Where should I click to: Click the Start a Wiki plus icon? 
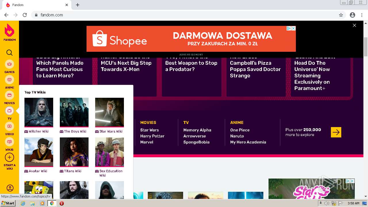tap(9, 157)
